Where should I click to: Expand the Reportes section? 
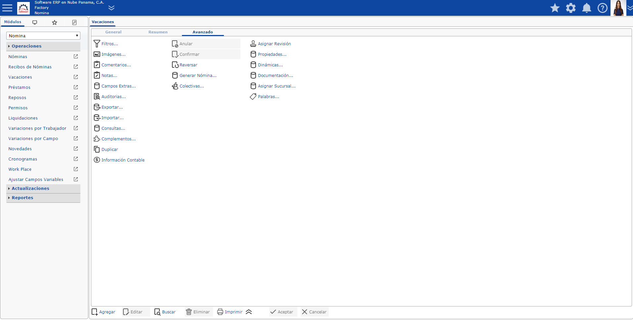click(x=43, y=198)
